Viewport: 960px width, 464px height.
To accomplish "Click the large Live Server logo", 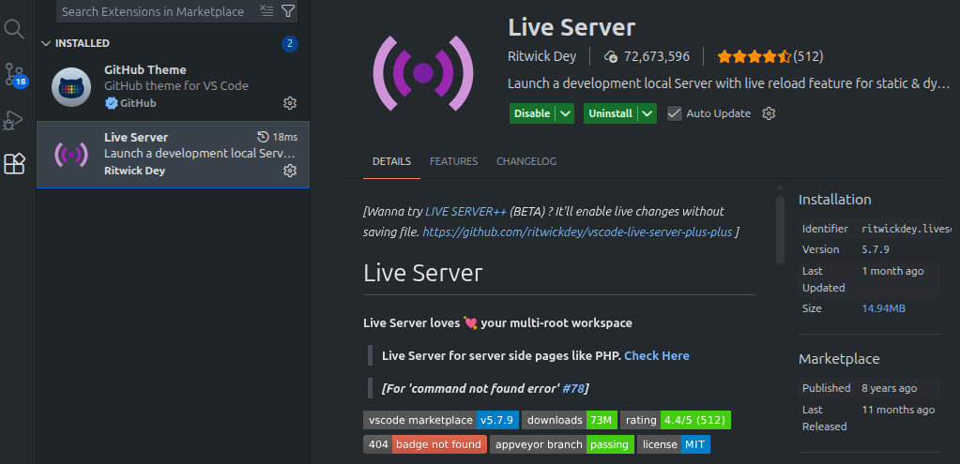I will click(423, 73).
